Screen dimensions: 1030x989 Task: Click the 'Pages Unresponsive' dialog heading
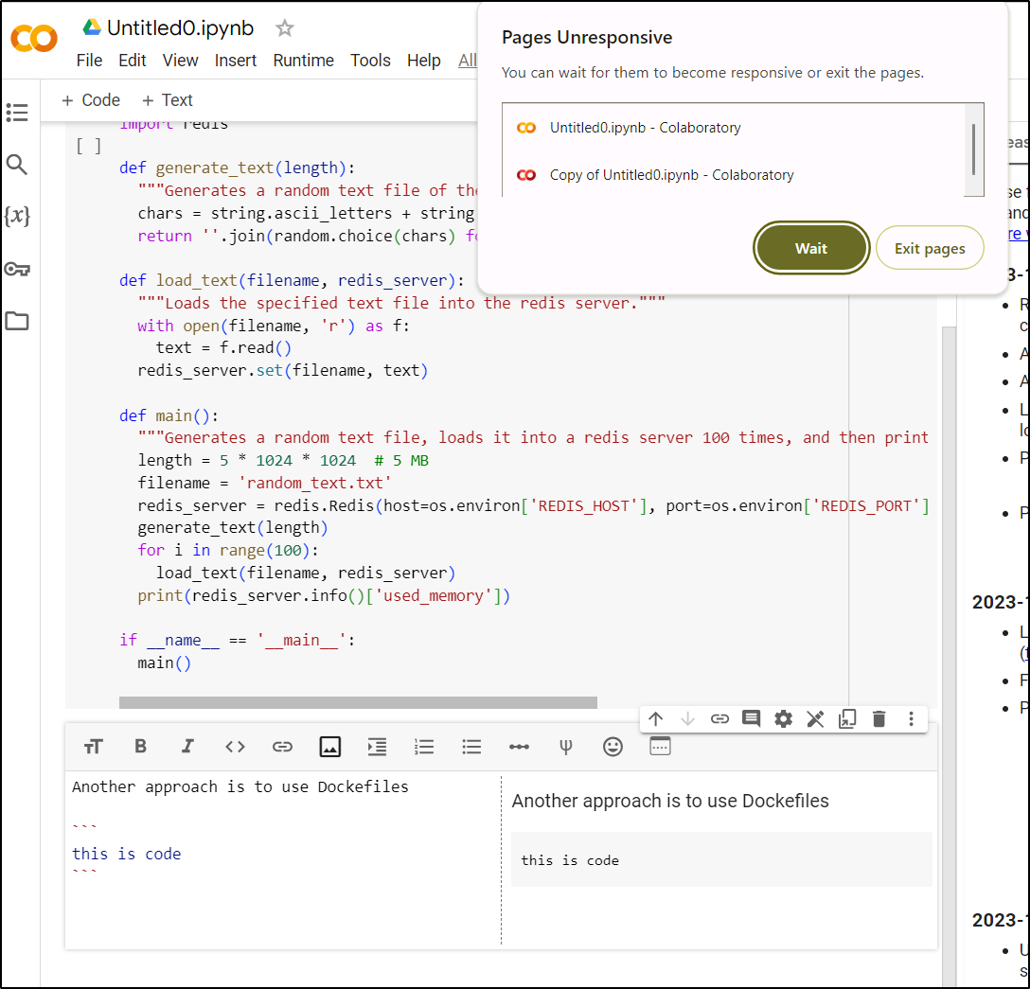(587, 38)
